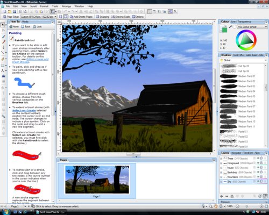Select the Page 1 thumbnail
Viewport: 269px width, 215px height.
click(97, 180)
